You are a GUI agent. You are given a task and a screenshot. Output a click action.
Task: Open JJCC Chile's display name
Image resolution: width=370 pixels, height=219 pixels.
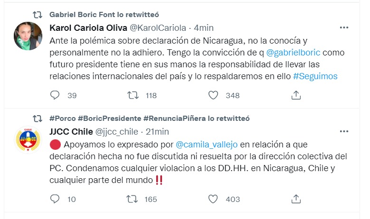[x=71, y=131]
